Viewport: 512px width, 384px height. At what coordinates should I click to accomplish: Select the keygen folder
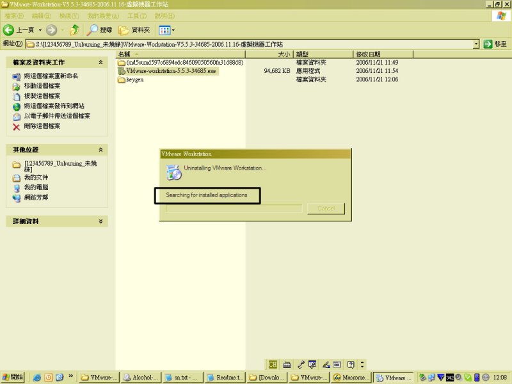click(x=135, y=79)
